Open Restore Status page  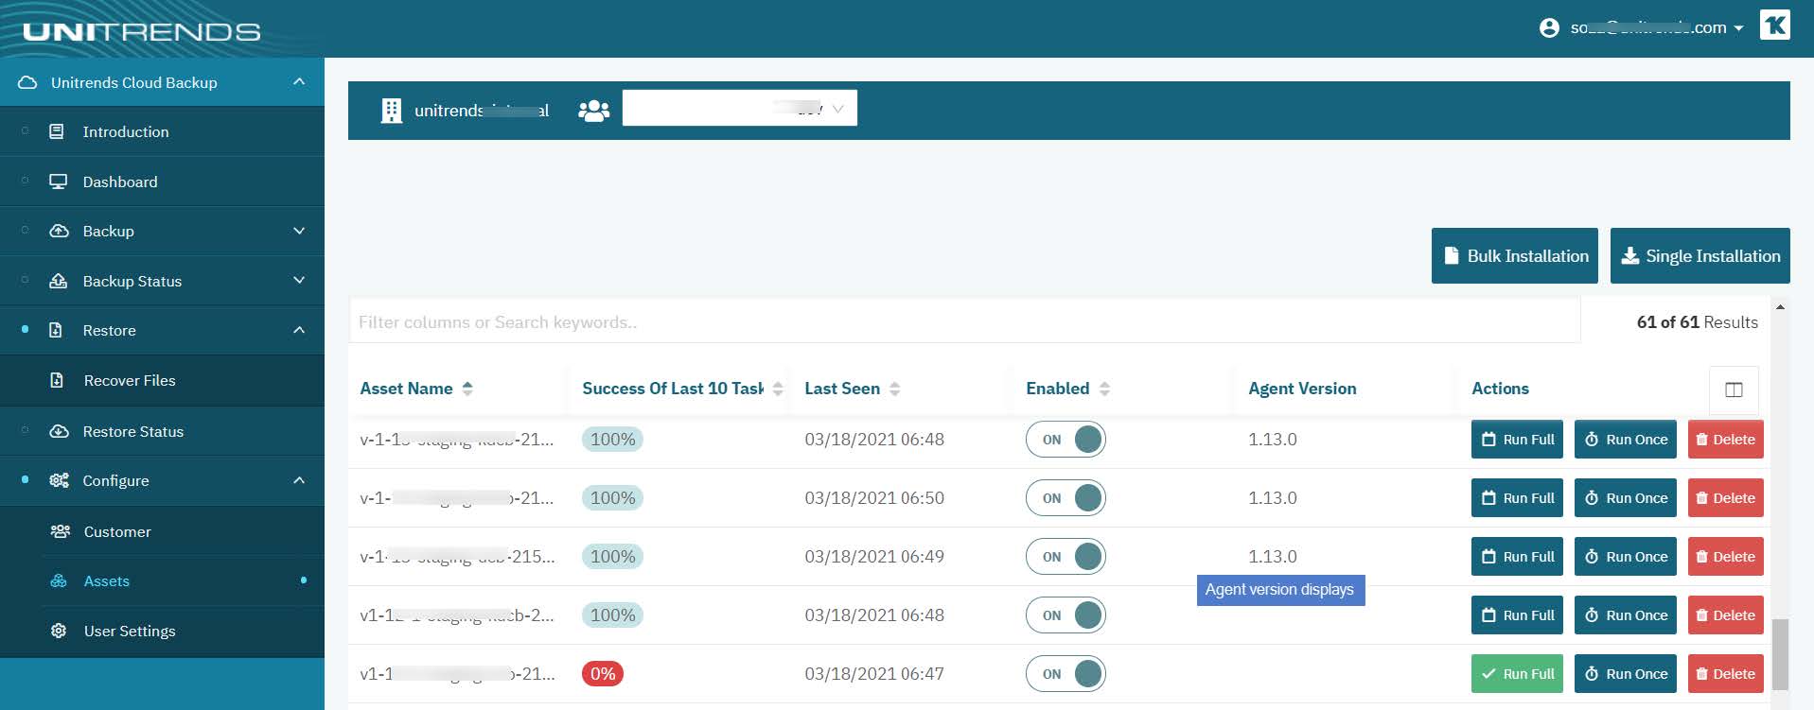point(133,431)
